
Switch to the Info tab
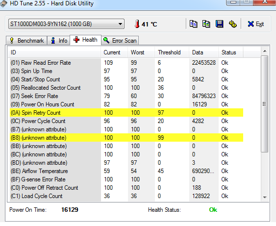[x=59, y=41]
